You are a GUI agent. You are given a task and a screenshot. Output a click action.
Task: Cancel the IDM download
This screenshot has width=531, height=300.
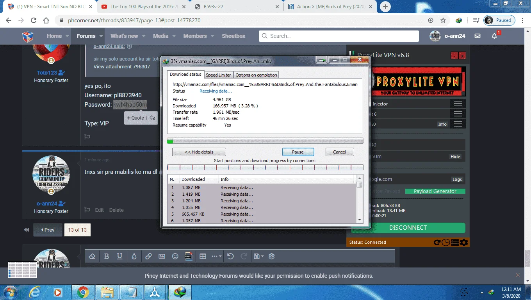point(339,152)
